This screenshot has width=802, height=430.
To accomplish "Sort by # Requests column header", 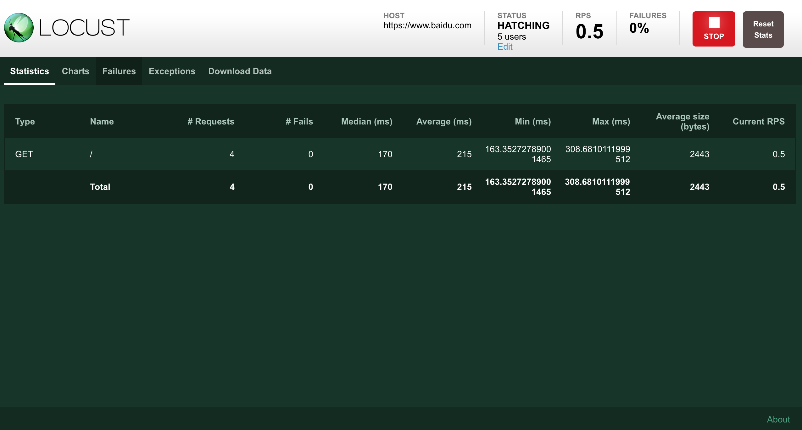I will (211, 122).
